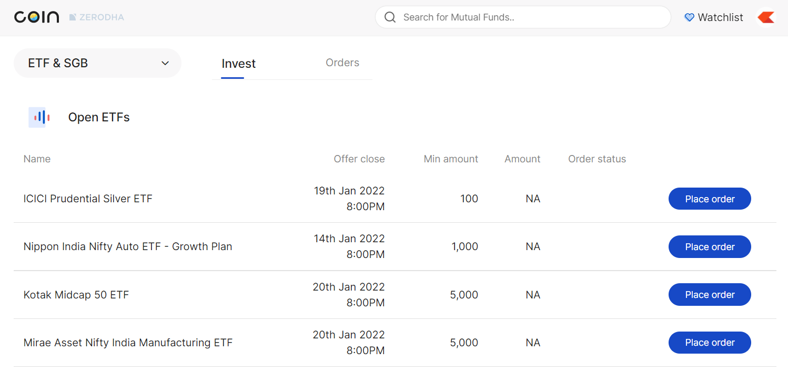This screenshot has width=788, height=382.
Task: Click the NA amount in ICICI Silver row
Action: tap(533, 199)
